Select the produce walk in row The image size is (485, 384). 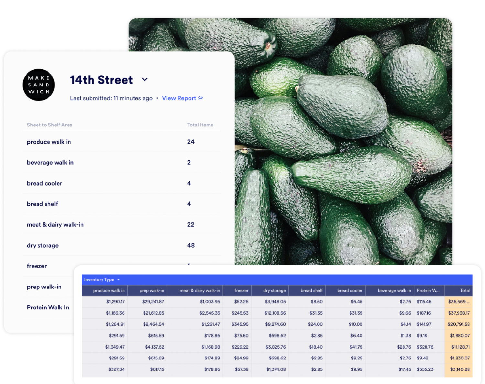pos(49,142)
